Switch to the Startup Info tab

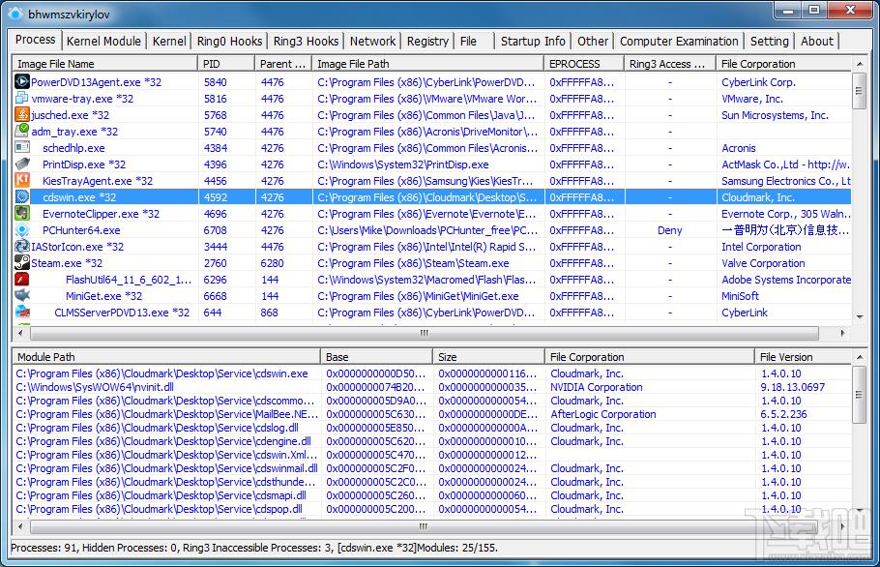click(x=533, y=41)
